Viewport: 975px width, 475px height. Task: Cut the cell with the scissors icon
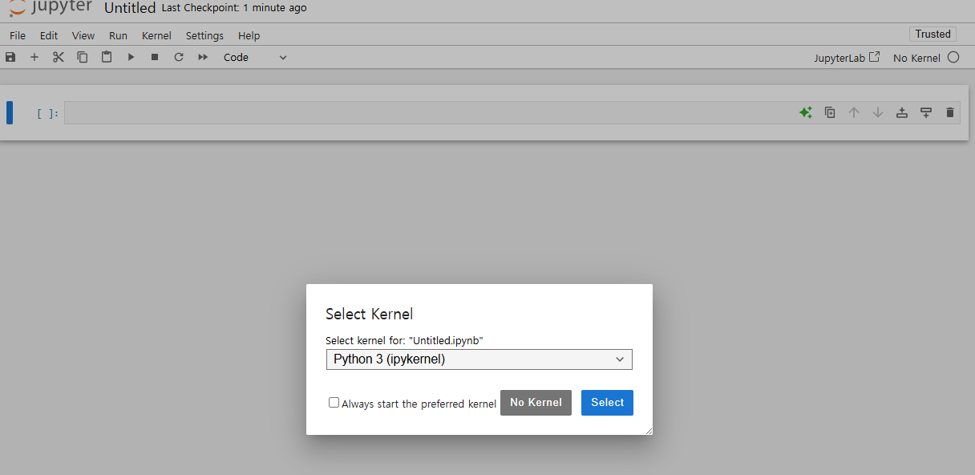point(59,57)
